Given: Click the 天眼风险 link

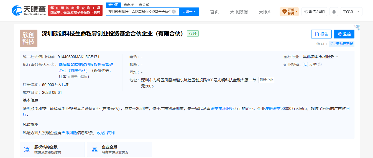Looking at the screenshot, I should point(69,133).
